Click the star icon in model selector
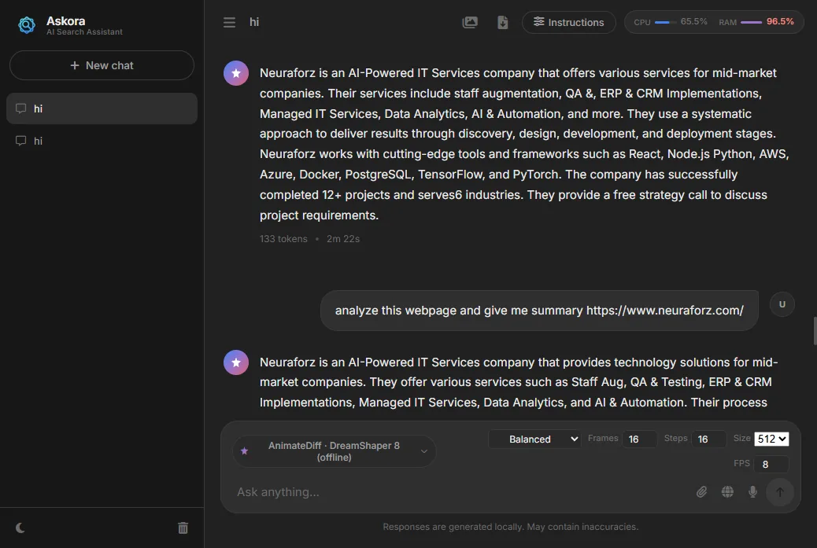 (244, 451)
